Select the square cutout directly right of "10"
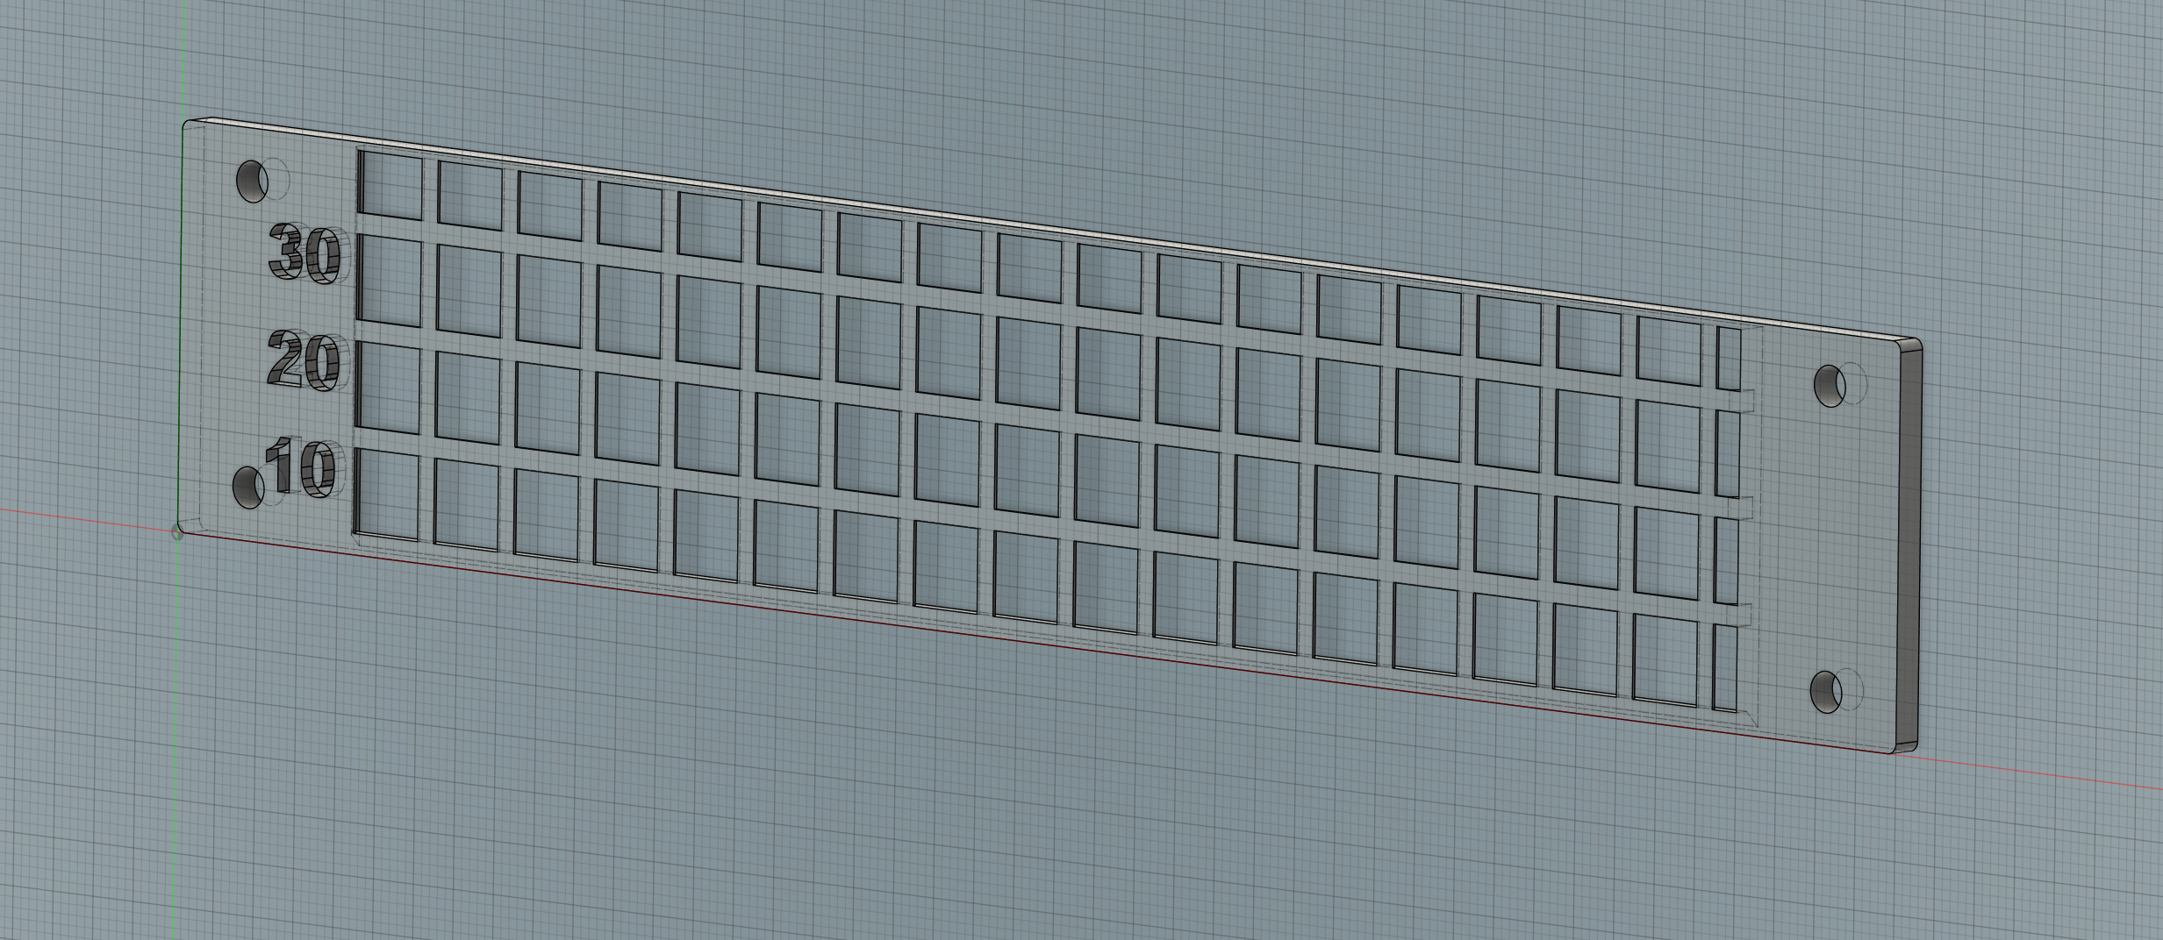2163x940 pixels. (387, 494)
